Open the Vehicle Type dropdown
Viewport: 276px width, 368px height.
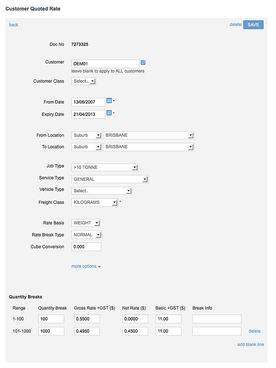pos(102,191)
